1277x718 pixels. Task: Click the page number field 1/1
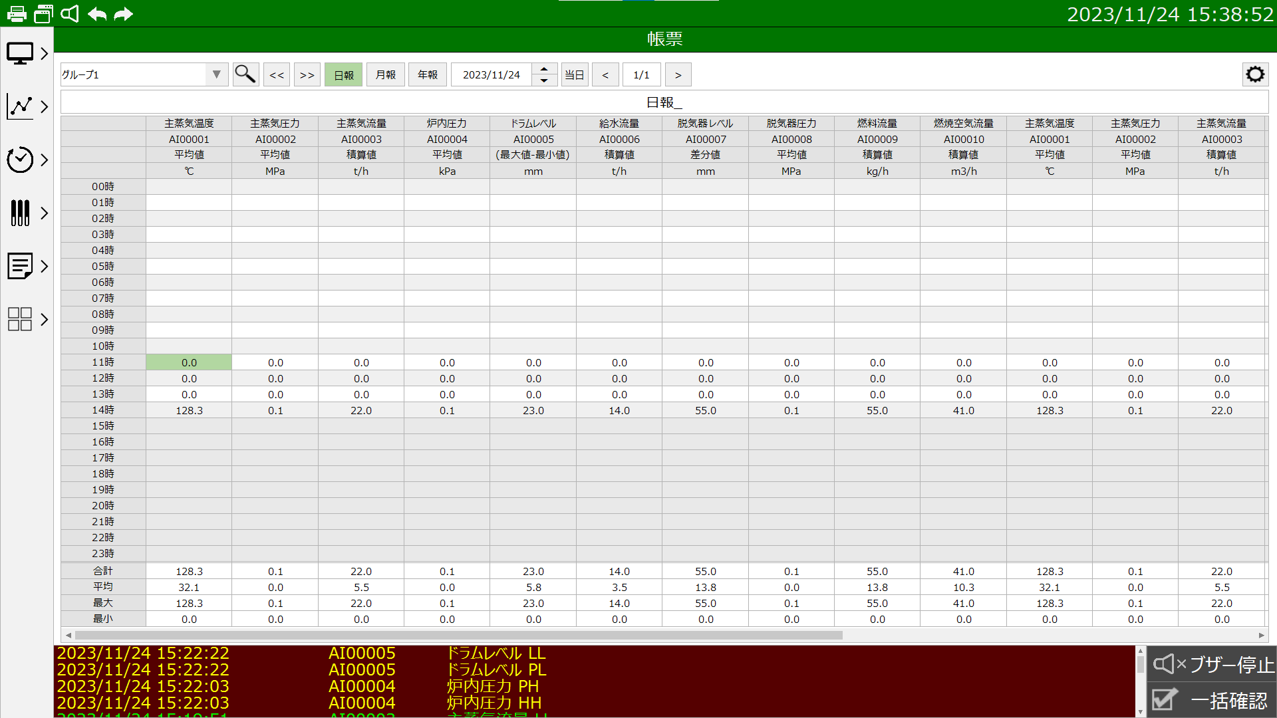pyautogui.click(x=642, y=74)
